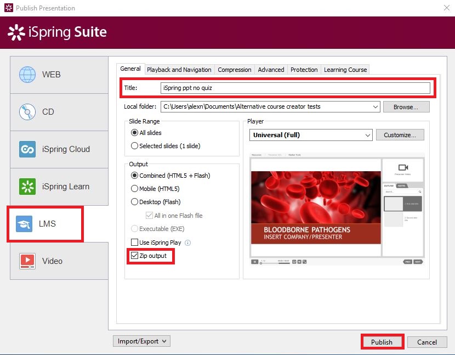Click the "Output" group label
The image size is (455, 355).
pos(138,164)
